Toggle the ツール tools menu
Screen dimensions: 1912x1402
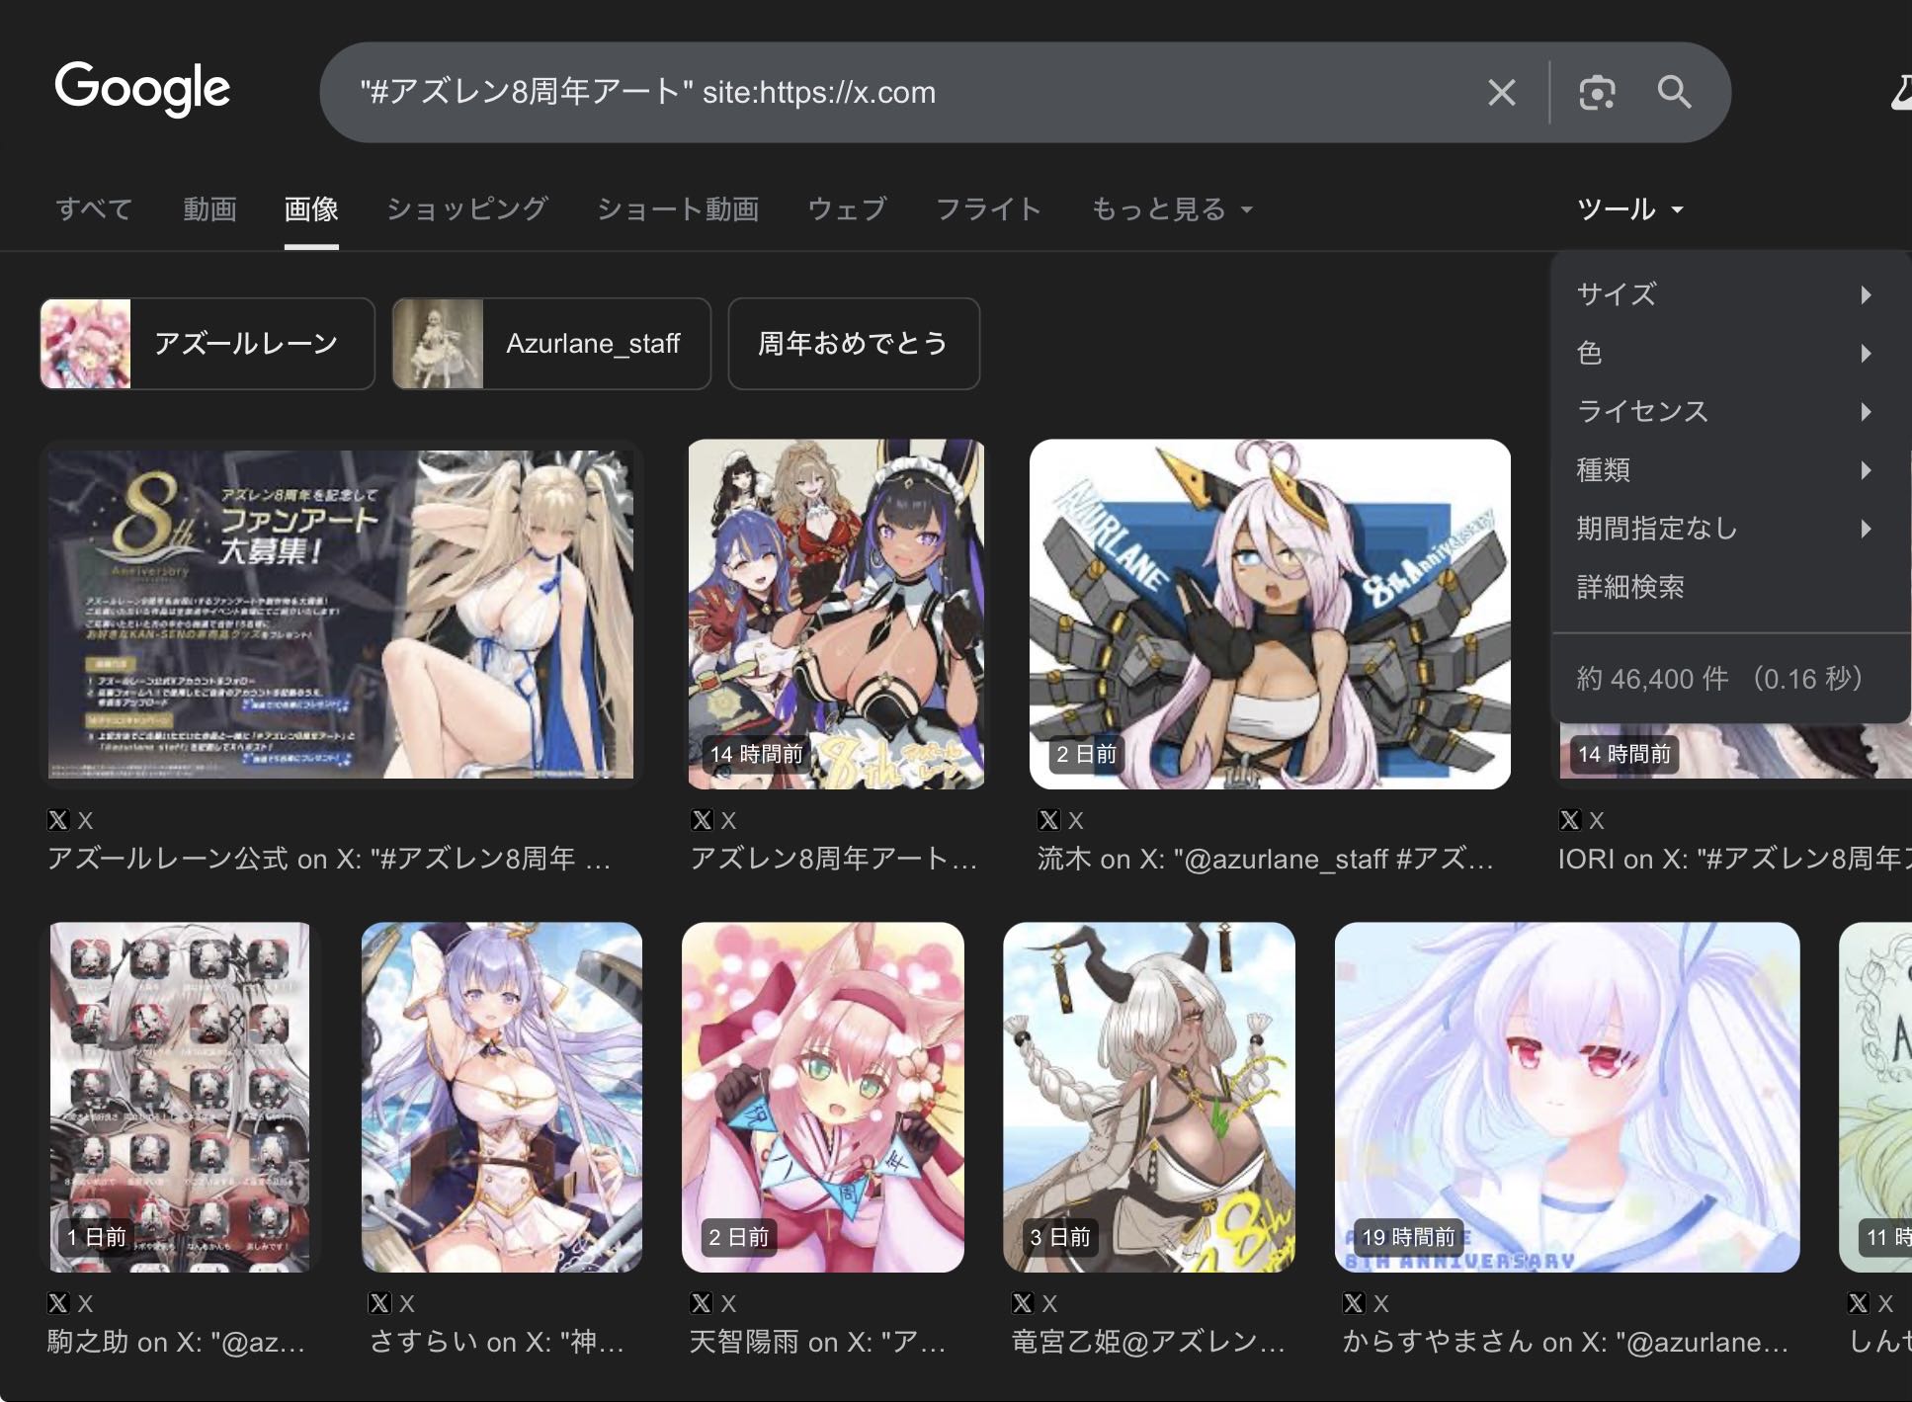(x=1629, y=209)
